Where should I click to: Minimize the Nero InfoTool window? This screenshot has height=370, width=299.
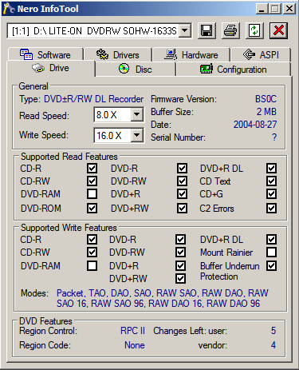(x=262, y=9)
